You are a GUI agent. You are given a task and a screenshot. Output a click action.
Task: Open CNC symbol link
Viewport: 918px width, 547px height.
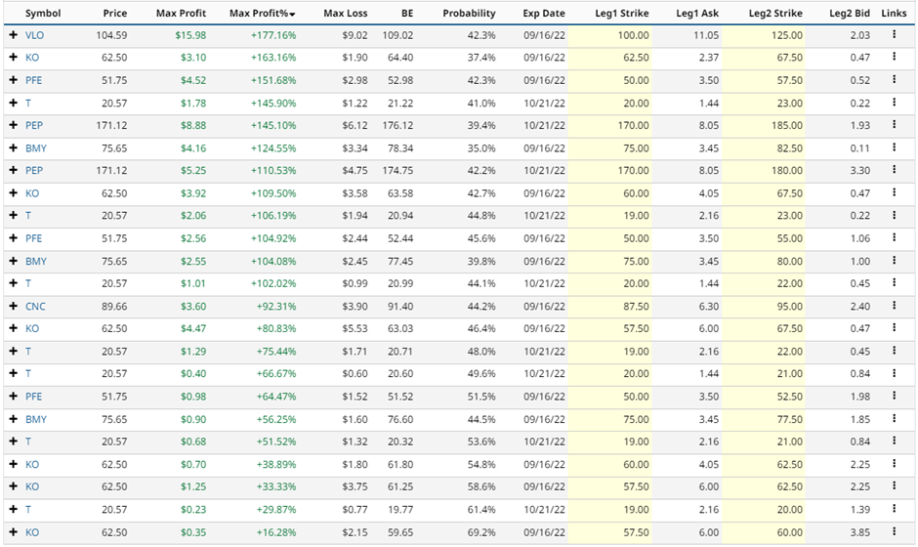(x=35, y=307)
